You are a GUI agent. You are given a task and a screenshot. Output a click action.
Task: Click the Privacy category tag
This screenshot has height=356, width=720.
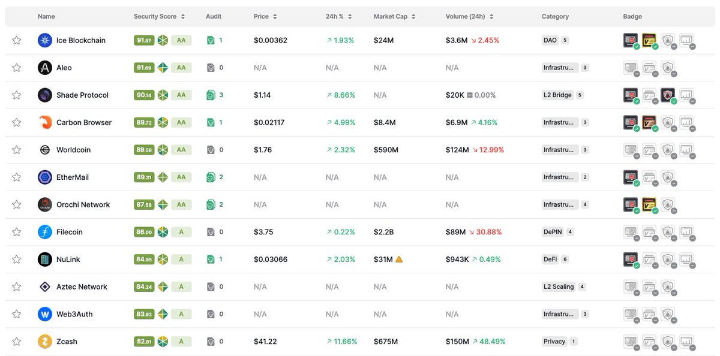point(555,342)
